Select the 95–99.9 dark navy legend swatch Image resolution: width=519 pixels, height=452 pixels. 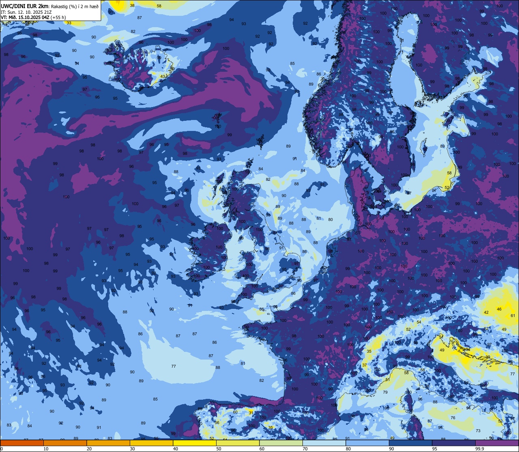click(453, 443)
